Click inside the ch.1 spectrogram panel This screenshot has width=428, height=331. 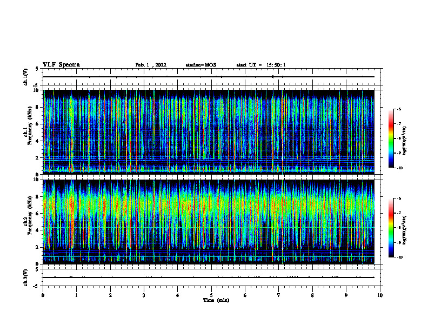[x=209, y=132]
